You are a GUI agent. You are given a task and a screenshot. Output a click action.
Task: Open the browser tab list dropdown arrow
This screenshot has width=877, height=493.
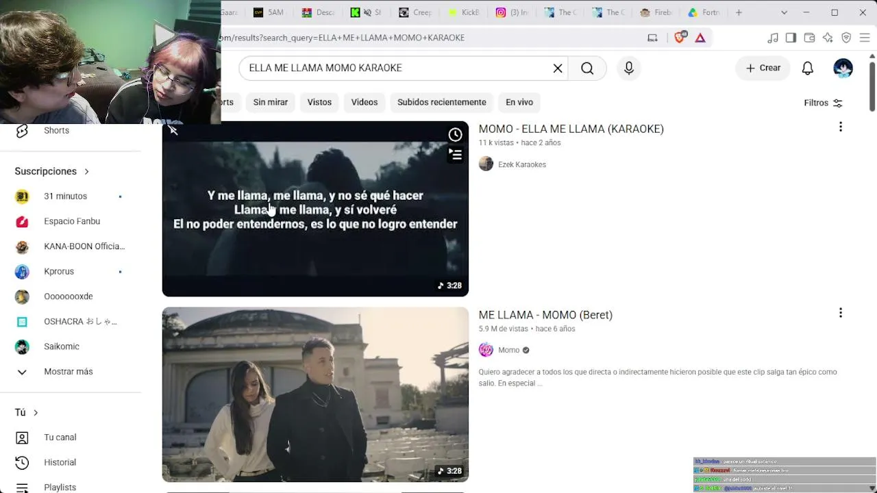pyautogui.click(x=784, y=12)
